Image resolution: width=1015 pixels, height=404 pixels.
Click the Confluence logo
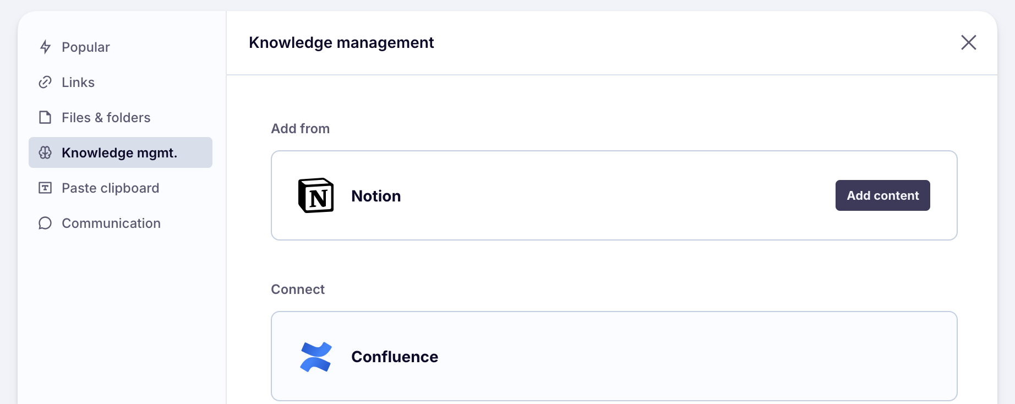(316, 357)
